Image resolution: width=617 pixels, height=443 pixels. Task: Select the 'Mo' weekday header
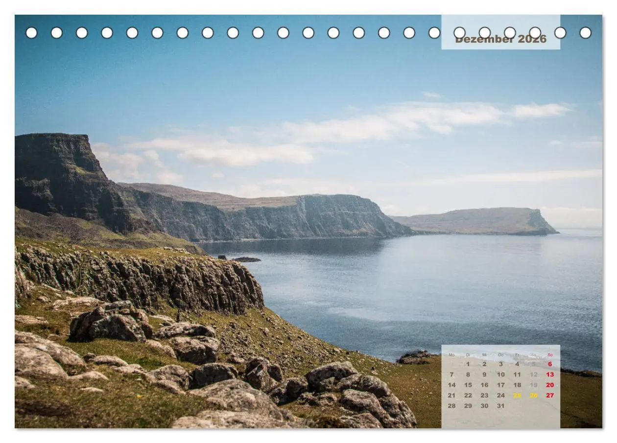tap(451, 355)
